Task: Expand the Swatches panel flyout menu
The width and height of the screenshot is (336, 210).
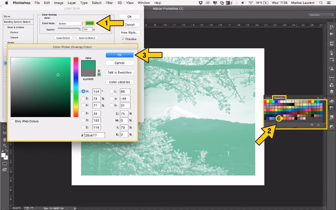Action: pyautogui.click(x=324, y=98)
